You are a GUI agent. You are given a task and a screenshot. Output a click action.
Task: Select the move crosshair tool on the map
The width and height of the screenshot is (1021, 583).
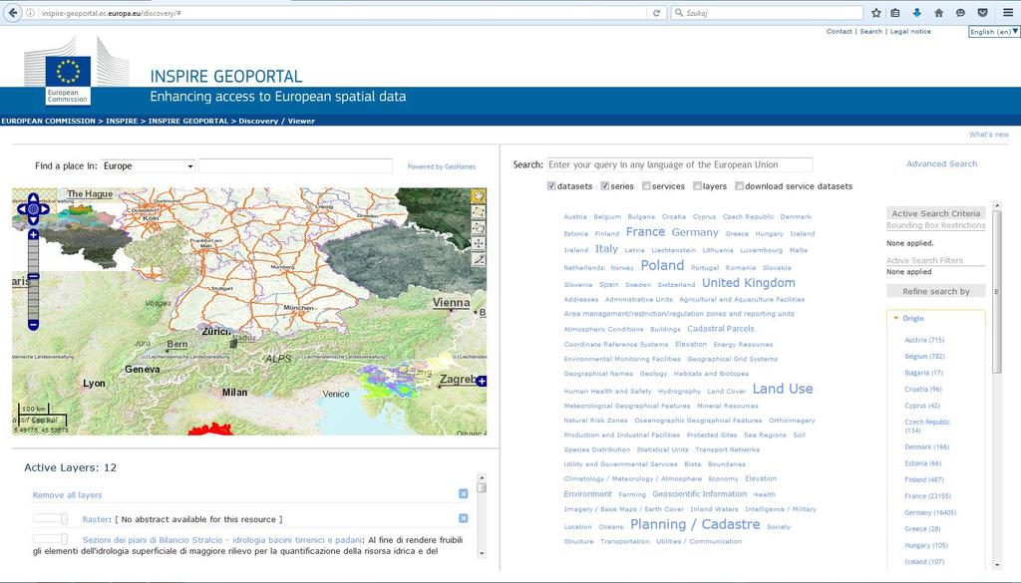(479, 243)
